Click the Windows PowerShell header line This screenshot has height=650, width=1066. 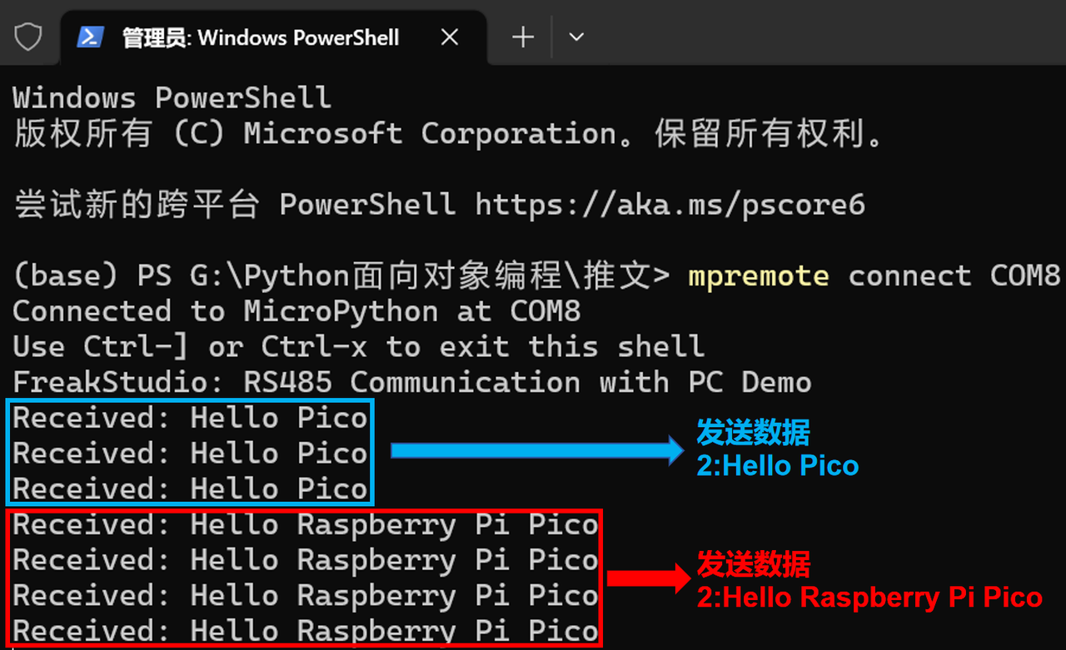(x=172, y=98)
